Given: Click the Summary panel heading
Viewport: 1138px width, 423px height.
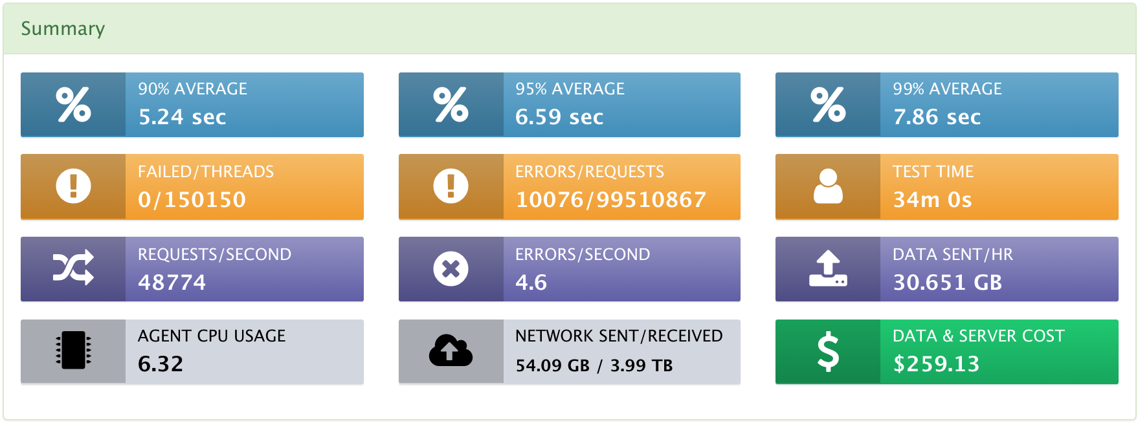Looking at the screenshot, I should click(x=63, y=28).
